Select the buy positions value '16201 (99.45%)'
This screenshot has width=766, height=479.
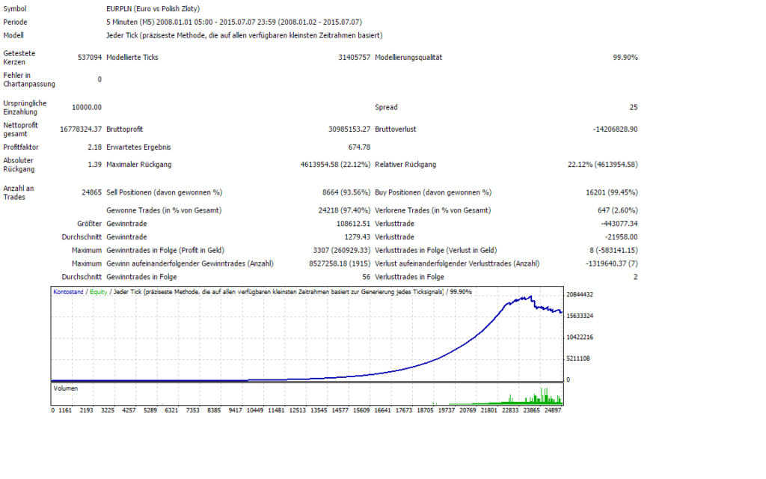tap(612, 192)
